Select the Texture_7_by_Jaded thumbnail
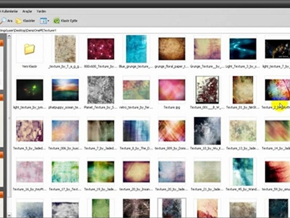Viewport: 290px width, 218px height. [x=101, y=131]
